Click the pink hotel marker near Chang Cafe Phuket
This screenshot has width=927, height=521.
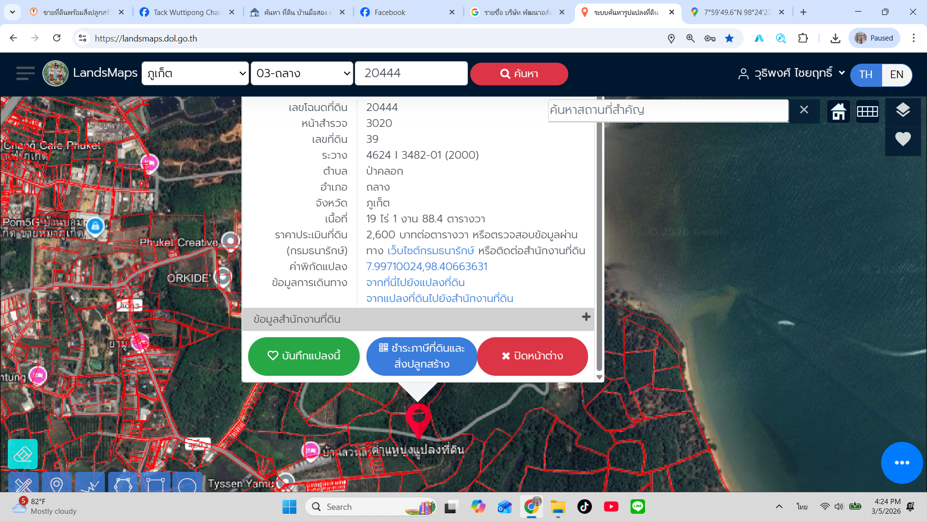150,163
